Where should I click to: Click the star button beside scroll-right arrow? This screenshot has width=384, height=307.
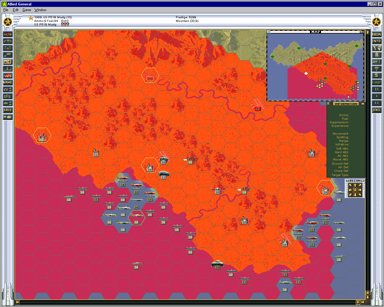[x=358, y=302]
